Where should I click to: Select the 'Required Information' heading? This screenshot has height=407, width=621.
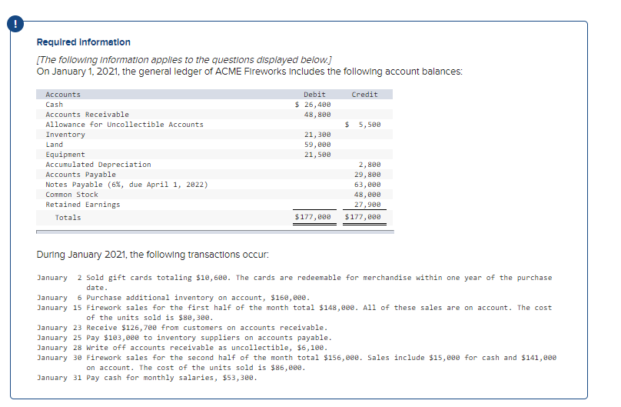pos(84,42)
